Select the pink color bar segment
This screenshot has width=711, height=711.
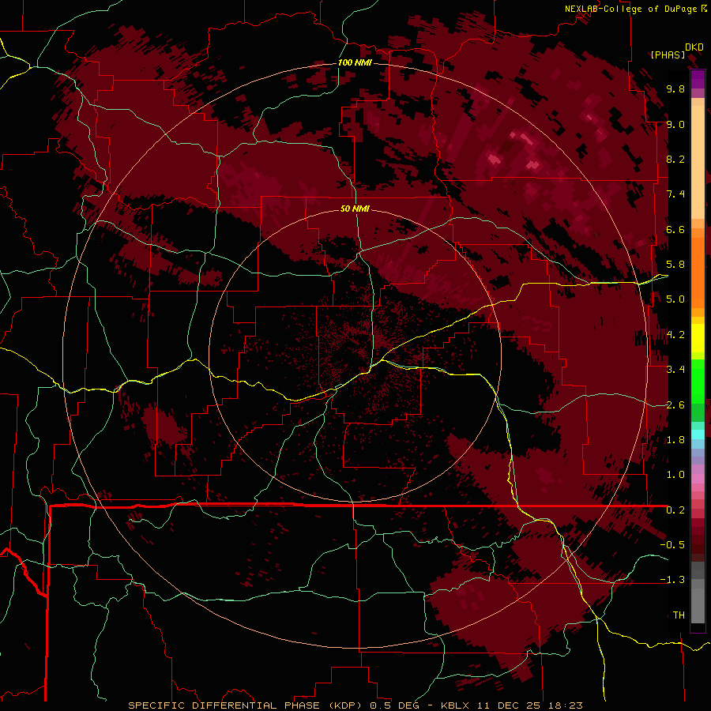698,479
